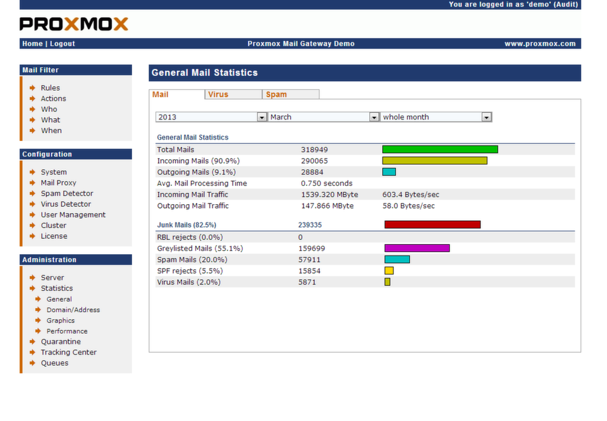Screen dimensions: 607x421
Task: Open the month dropdown showing March
Action: [323, 117]
